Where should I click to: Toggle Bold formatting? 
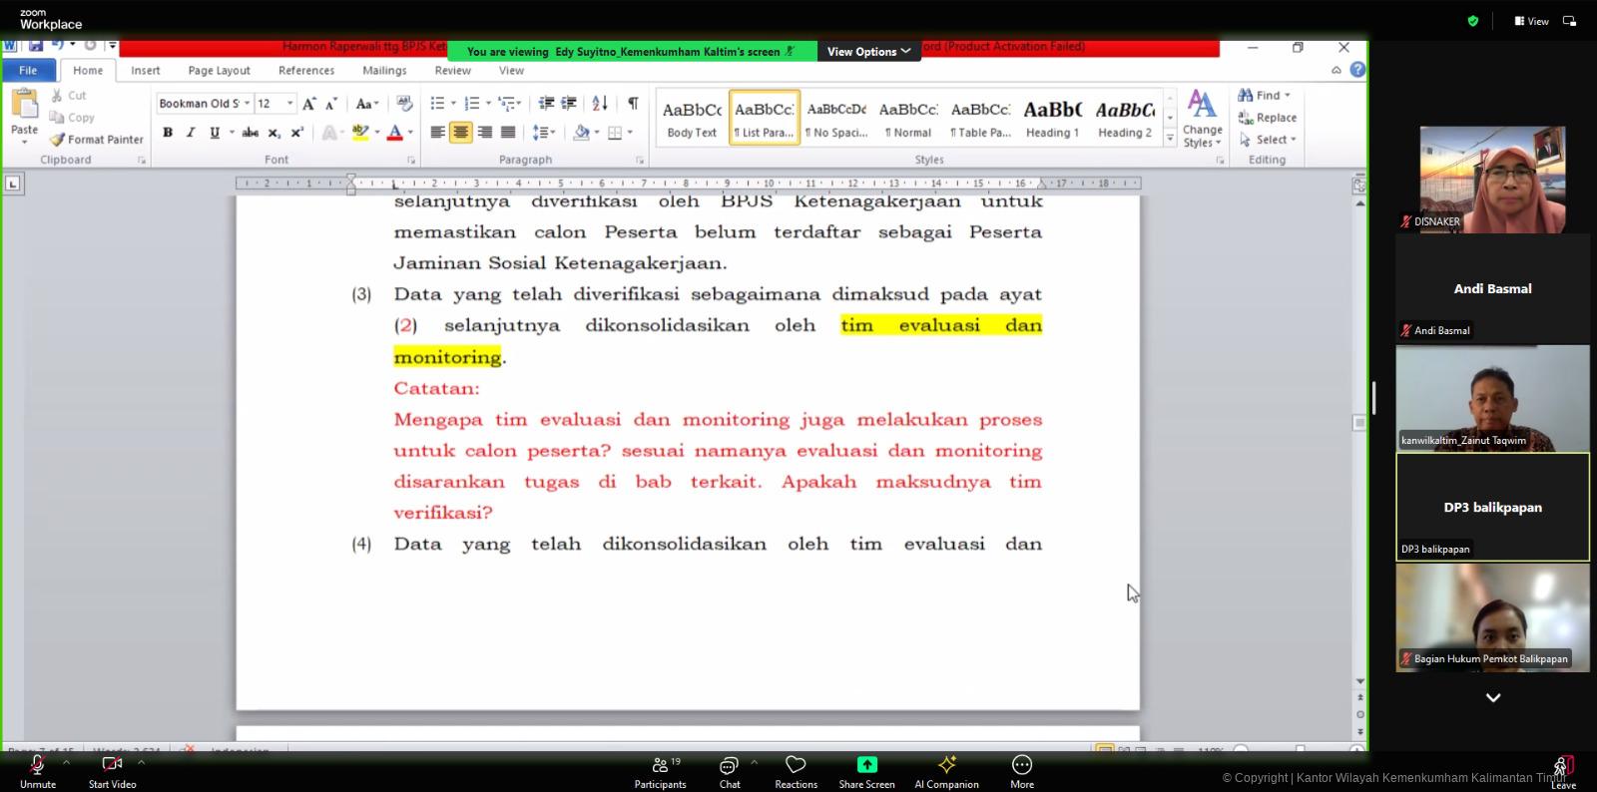tap(168, 133)
